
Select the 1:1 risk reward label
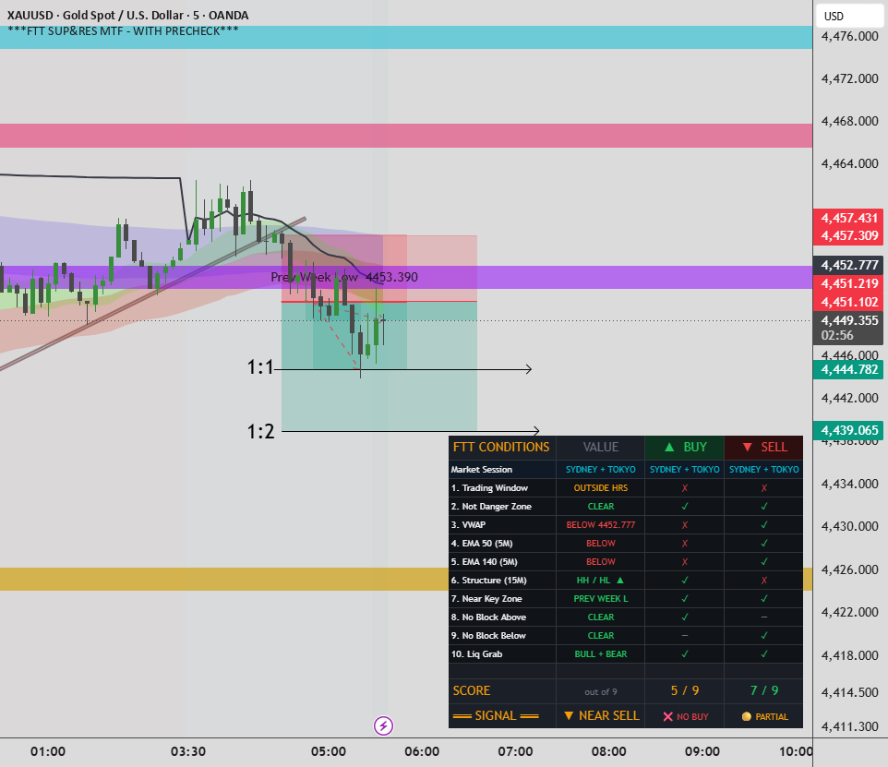[x=260, y=367]
